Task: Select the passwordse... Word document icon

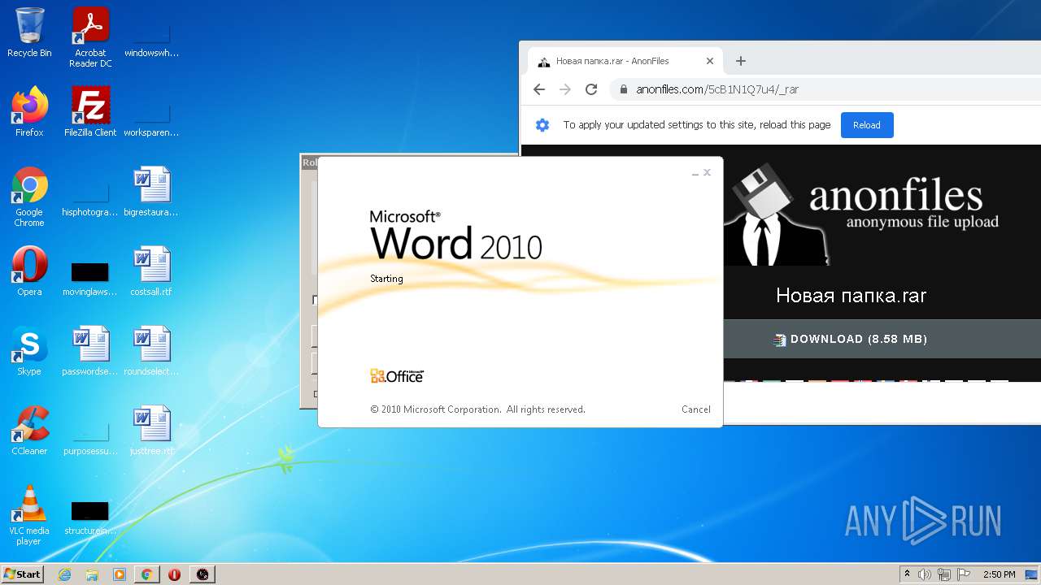Action: click(90, 351)
